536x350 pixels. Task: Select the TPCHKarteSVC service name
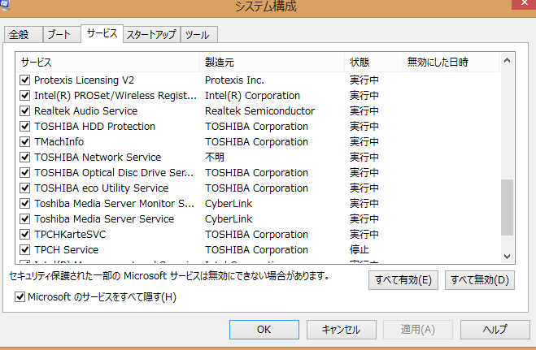pos(70,235)
